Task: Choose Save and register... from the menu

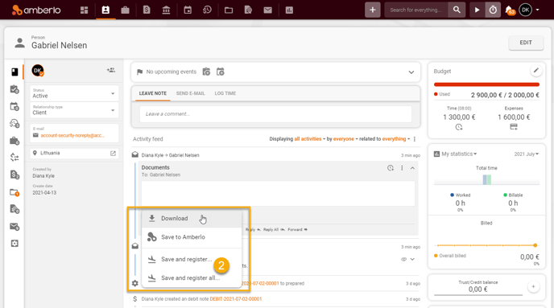Action: point(192,259)
